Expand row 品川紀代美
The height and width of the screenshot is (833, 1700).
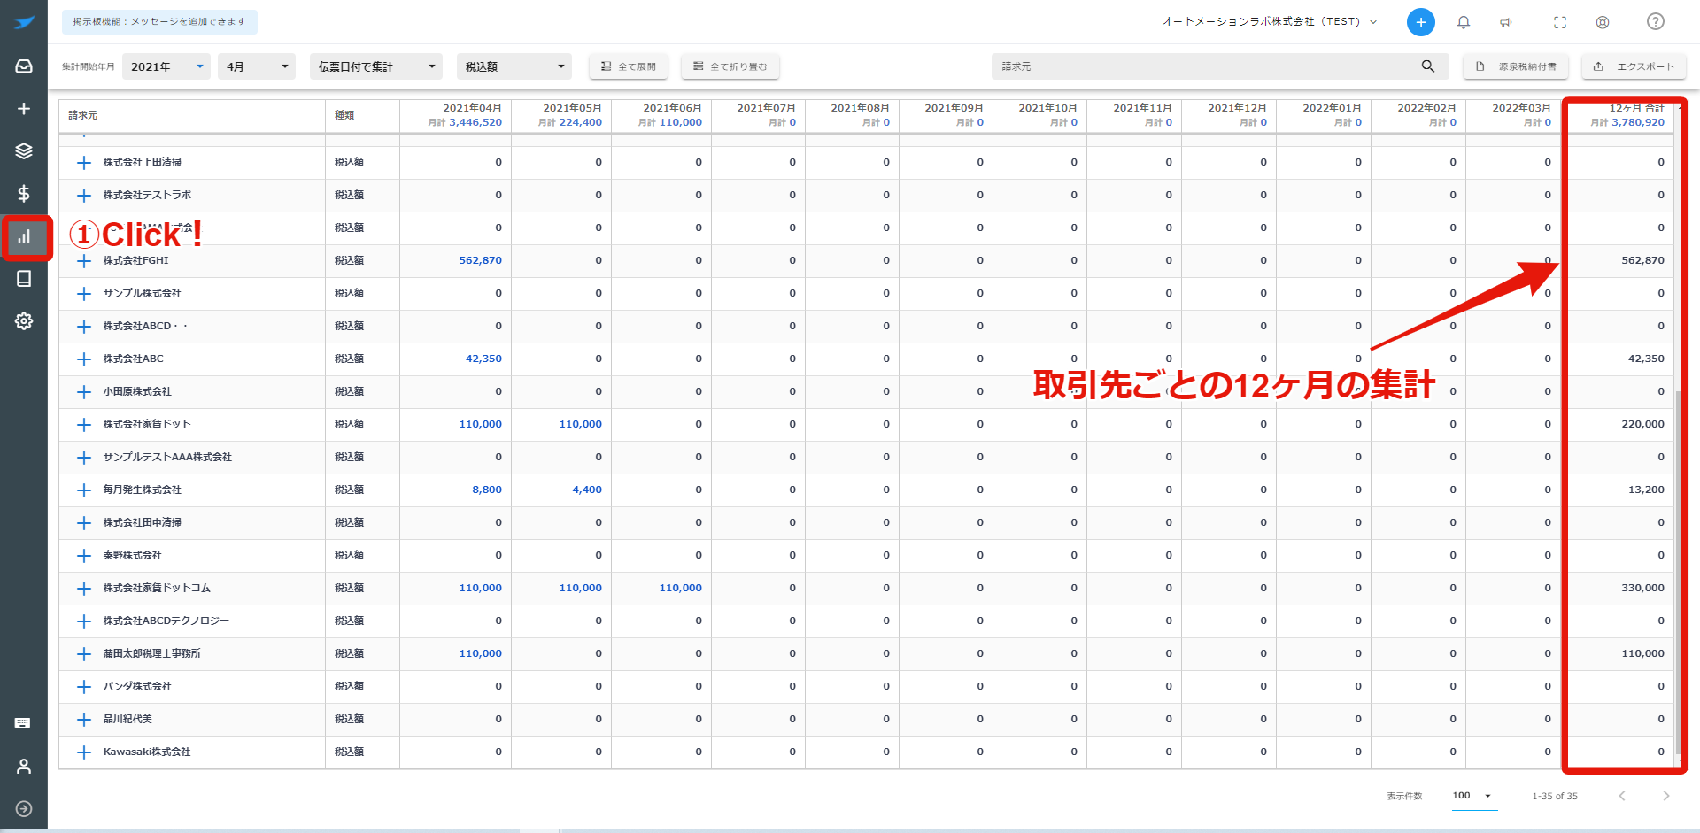pos(84,720)
